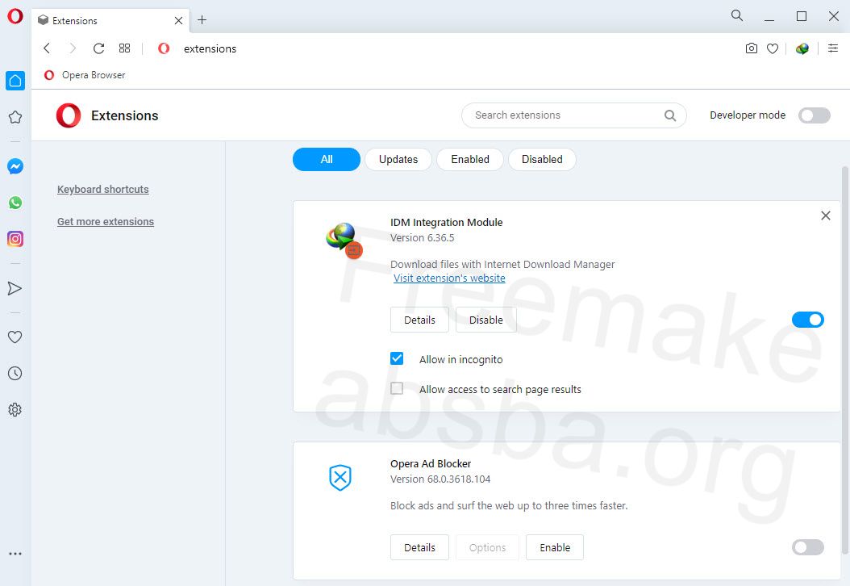Click Opera Ad Blocker shield logo
Image resolution: width=850 pixels, height=586 pixels.
pos(340,478)
